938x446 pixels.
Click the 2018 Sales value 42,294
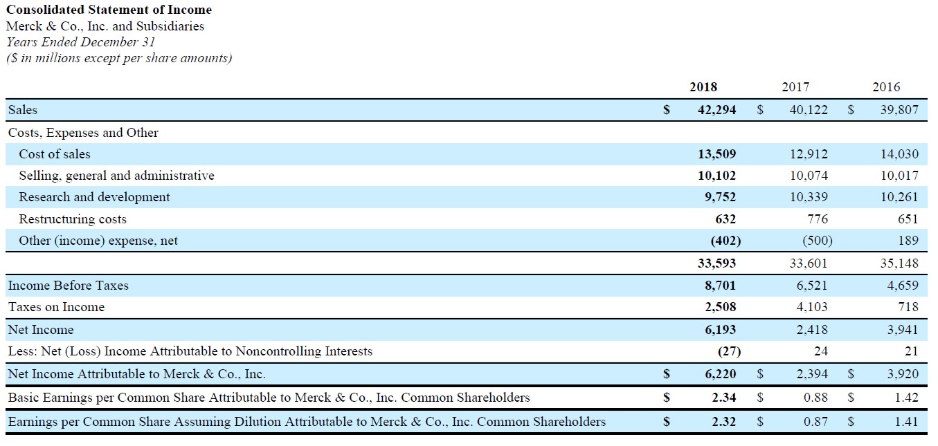click(x=713, y=110)
